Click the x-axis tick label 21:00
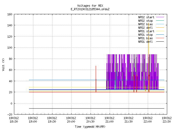The width and height of the screenshot is (172, 129). (109, 121)
